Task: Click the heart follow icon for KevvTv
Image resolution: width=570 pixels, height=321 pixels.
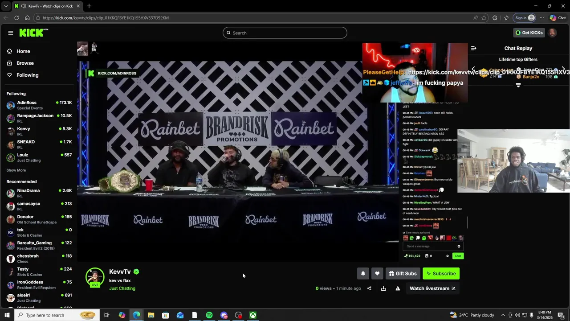Action: 377,273
